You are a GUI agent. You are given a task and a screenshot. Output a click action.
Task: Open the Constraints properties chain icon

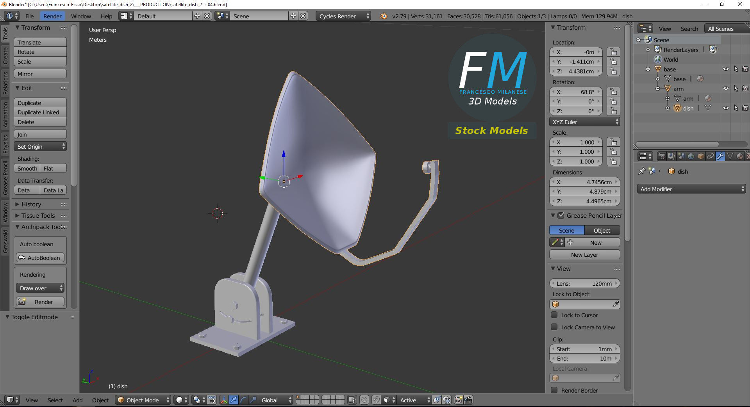pyautogui.click(x=710, y=156)
